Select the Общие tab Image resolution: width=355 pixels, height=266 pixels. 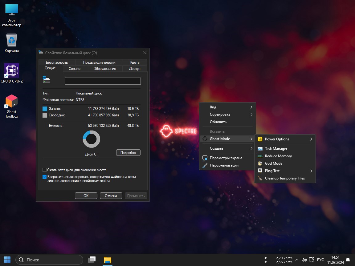click(50, 68)
